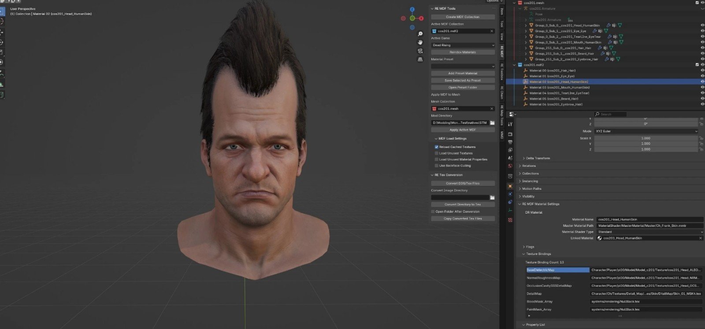Viewport: 705px width, 329px height.
Task: Open the Render properties tab icon
Action: (x=510, y=134)
